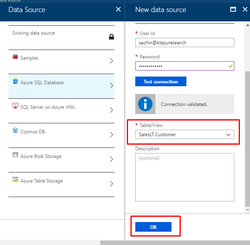This screenshot has width=250, height=245.
Task: Expand SQL Server on Azure VMs chevron
Action: coord(112,110)
